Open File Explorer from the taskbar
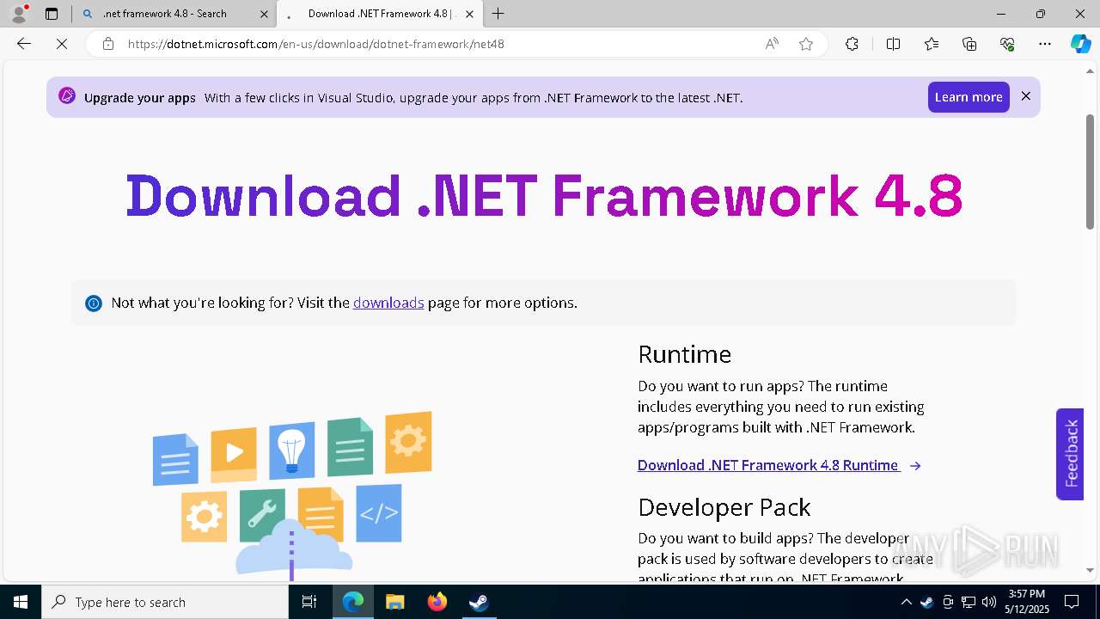This screenshot has height=619, width=1100. click(394, 602)
